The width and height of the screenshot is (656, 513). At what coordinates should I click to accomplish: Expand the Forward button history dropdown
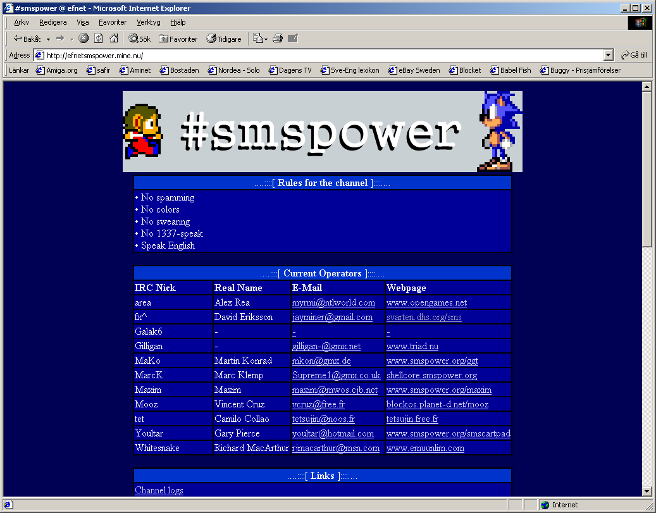(x=72, y=39)
